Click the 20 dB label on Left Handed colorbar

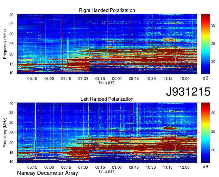point(213,150)
